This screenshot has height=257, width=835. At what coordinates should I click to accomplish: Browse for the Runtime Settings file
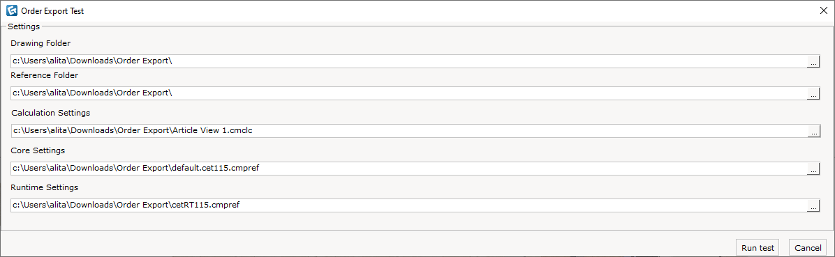point(813,207)
